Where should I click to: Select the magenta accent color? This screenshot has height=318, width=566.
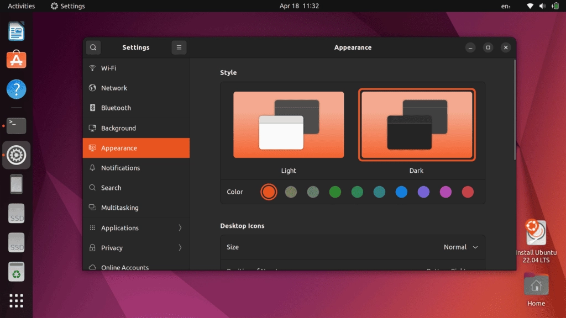446,192
